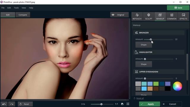Viewport: 190px width, 107px height.
Task: Click the Bronzer amount value 22
Action: (x=176, y=39)
